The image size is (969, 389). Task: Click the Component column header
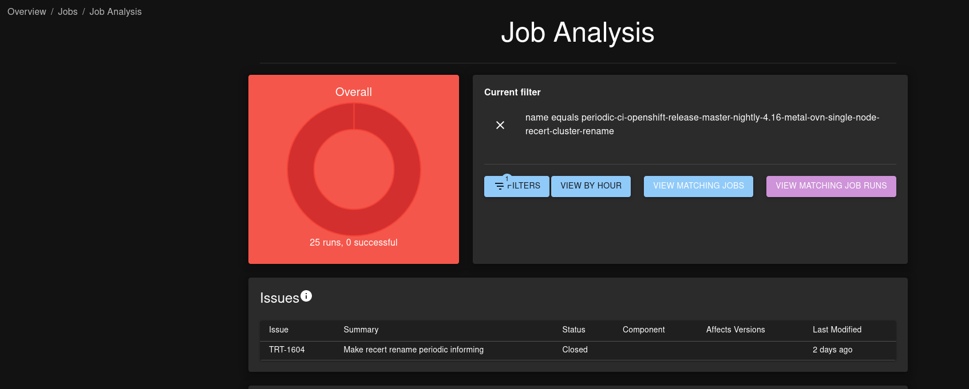click(643, 330)
